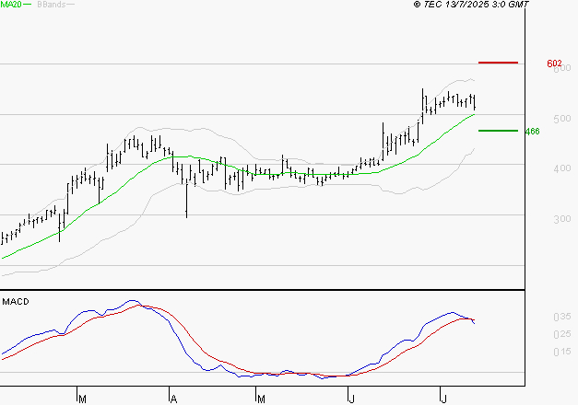This screenshot has height=405, width=578.
Task: Click the red resistance line marker
Action: (x=498, y=63)
